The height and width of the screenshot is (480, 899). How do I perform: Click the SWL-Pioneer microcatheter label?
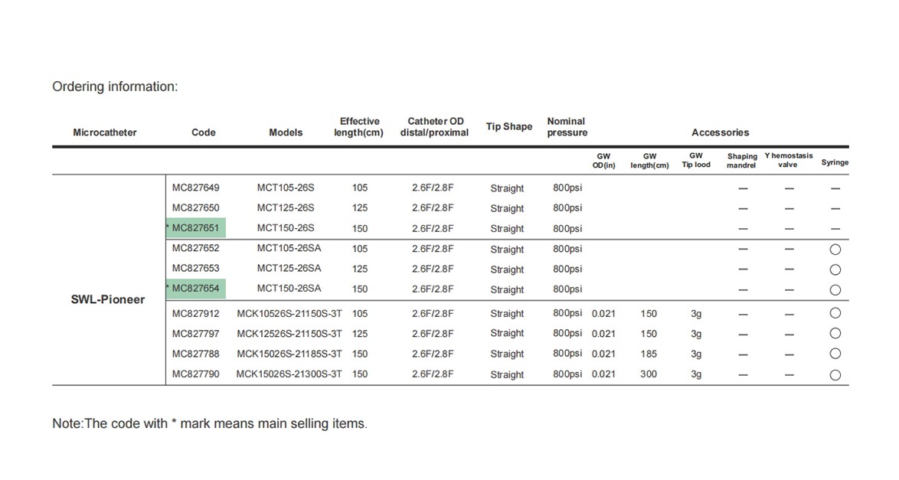(107, 299)
